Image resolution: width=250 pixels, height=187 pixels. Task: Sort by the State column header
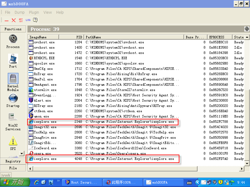pos(238,37)
